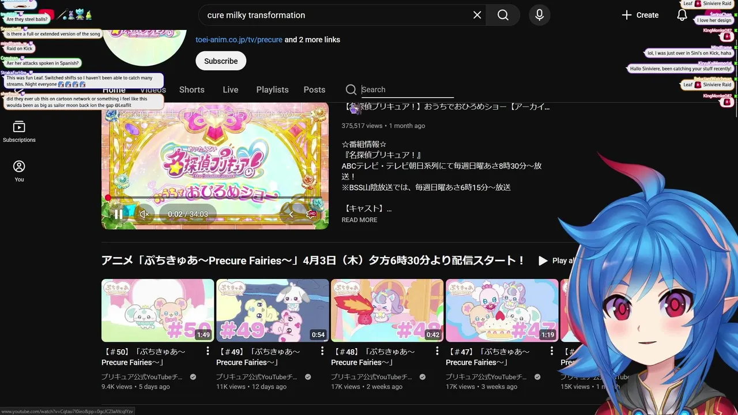Viewport: 738px width, 415px height.
Task: Click '11K views • 12 days ago' text
Action: (x=251, y=387)
